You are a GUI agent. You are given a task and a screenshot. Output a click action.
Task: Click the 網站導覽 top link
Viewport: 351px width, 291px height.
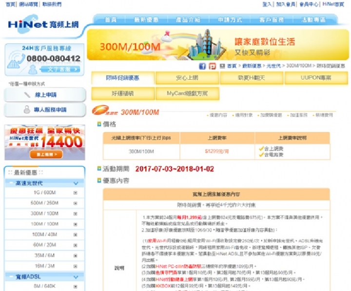point(28,4)
